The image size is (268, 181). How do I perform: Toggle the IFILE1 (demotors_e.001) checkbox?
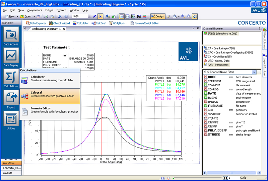tap(205, 34)
